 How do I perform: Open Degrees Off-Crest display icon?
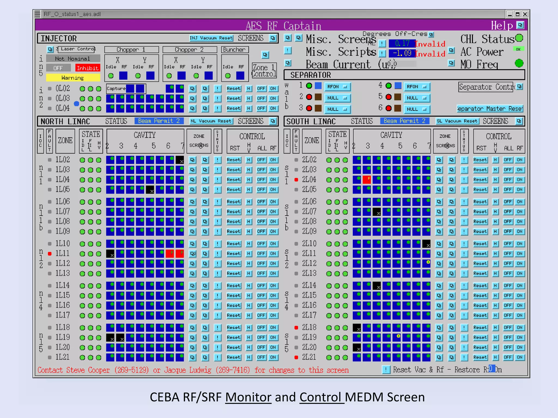431,35
